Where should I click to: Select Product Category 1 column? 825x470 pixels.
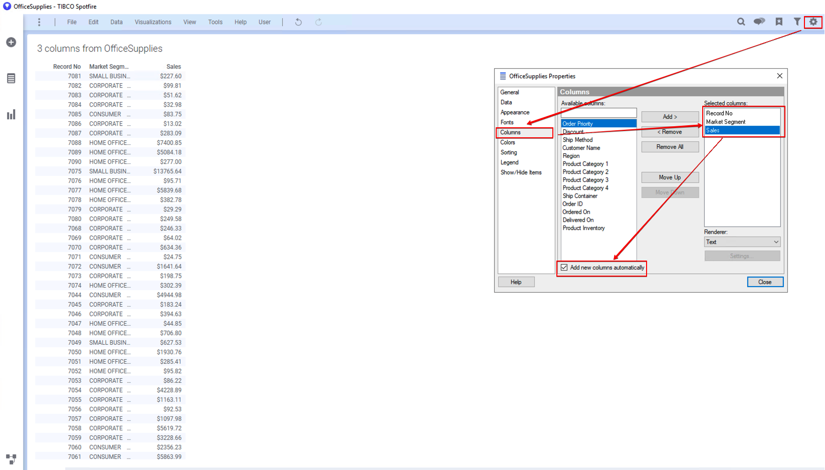[x=585, y=164]
